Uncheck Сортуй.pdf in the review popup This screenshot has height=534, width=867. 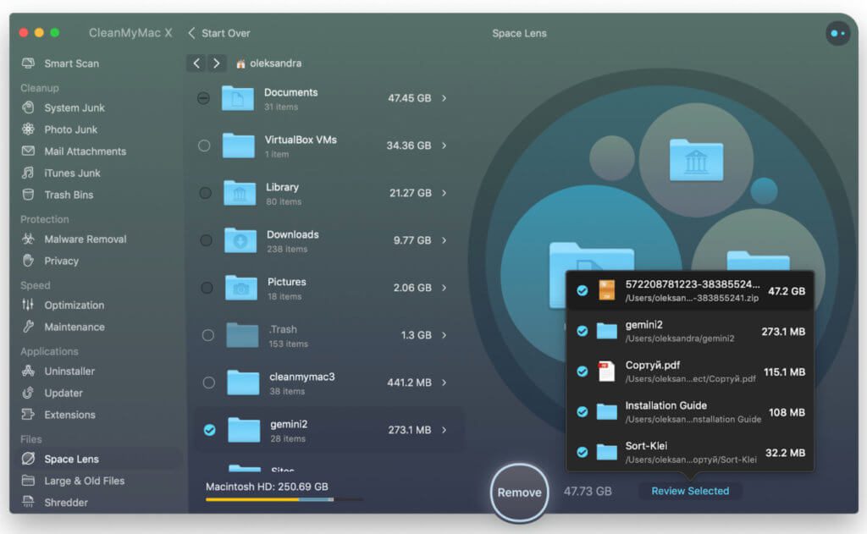[583, 372]
